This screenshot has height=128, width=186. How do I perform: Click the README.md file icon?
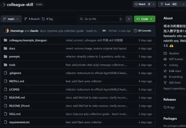6,97
